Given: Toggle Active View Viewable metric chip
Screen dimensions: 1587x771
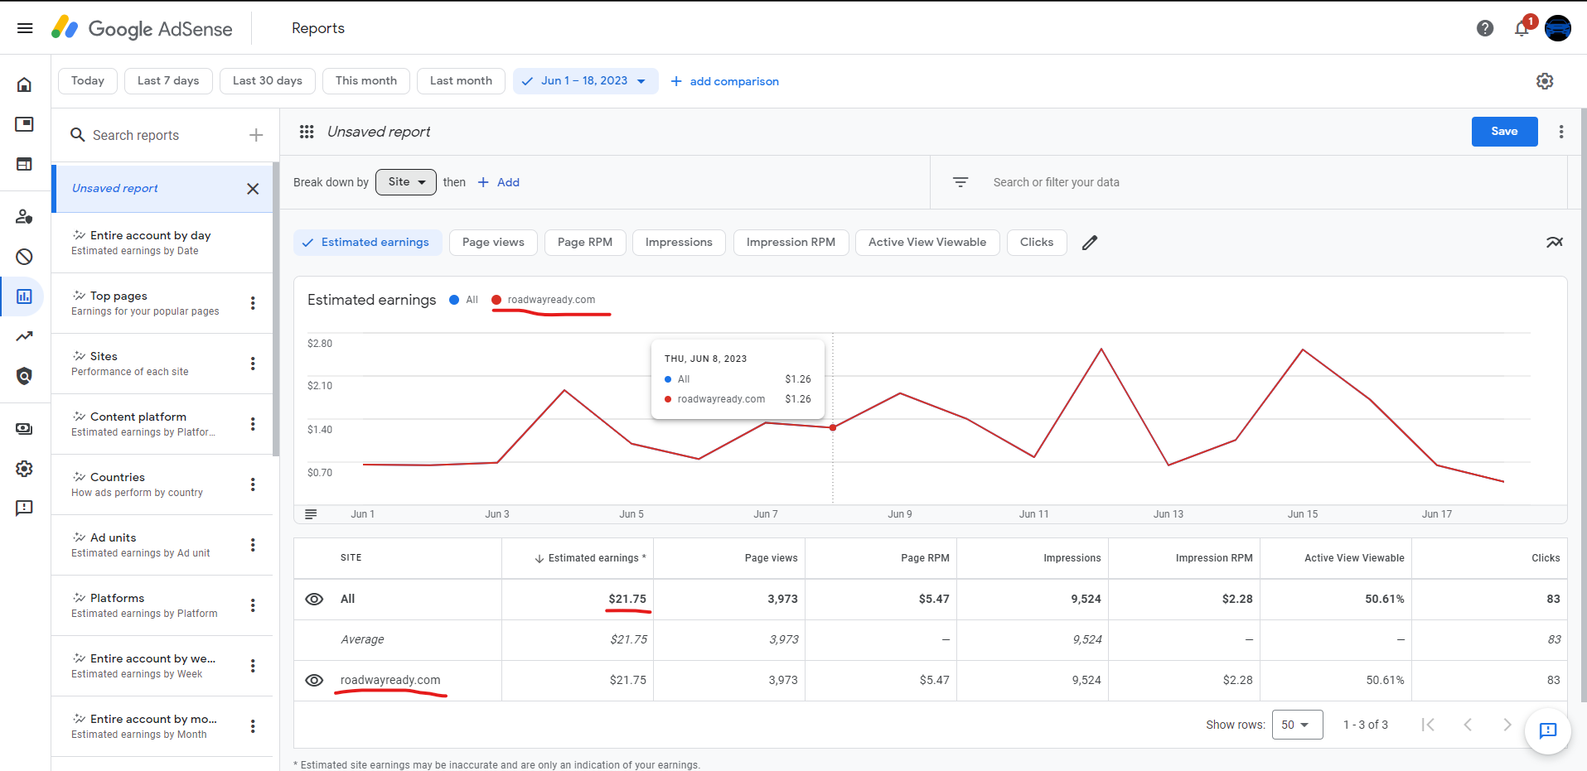Looking at the screenshot, I should click(927, 243).
